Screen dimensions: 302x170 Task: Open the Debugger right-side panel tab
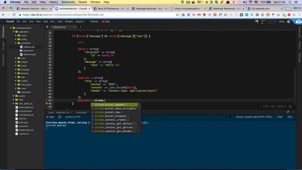point(299,58)
